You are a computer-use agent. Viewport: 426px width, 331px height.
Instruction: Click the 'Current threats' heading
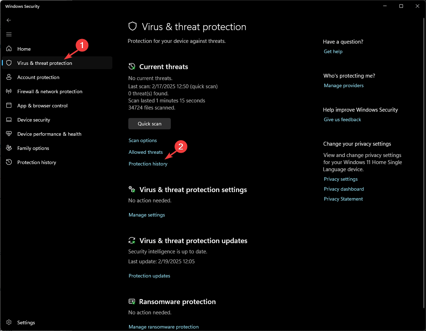coord(164,67)
